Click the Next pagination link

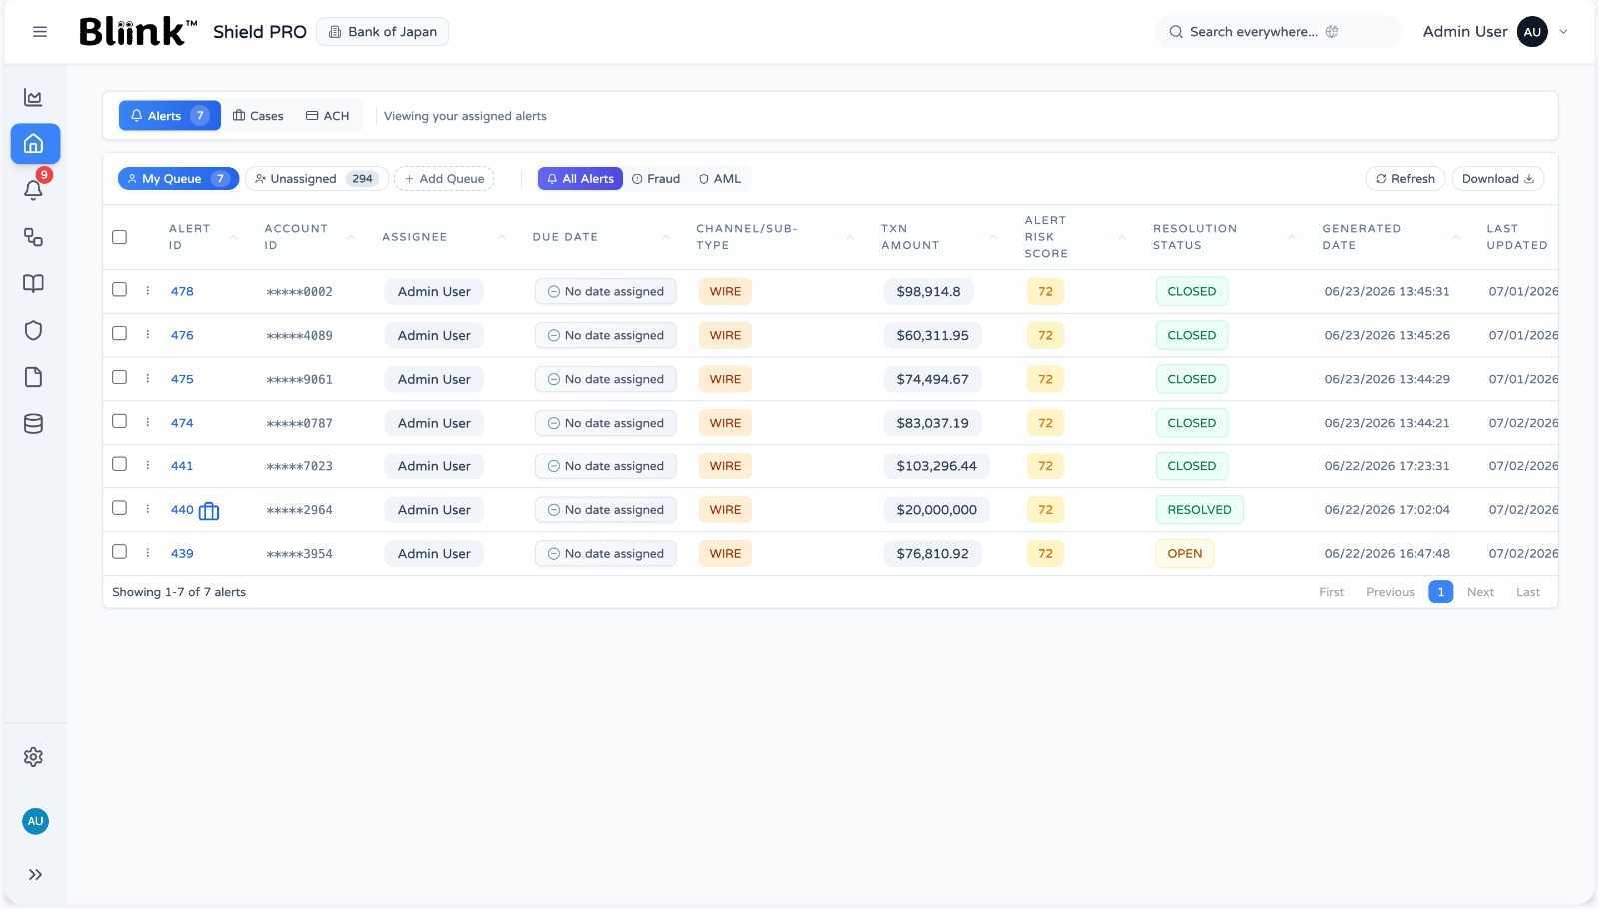(x=1480, y=592)
